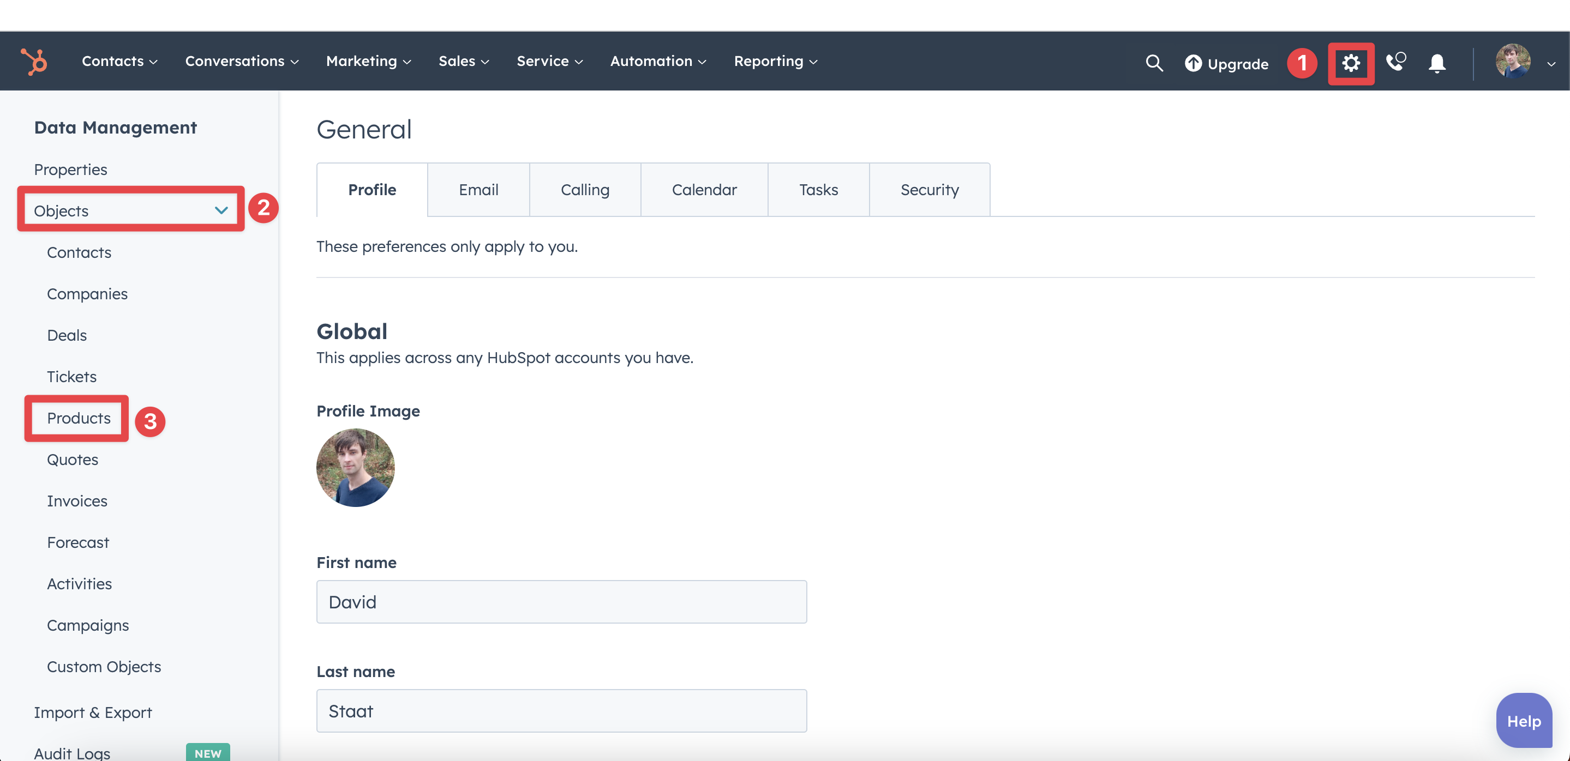Open the user profile avatar

click(x=1514, y=61)
